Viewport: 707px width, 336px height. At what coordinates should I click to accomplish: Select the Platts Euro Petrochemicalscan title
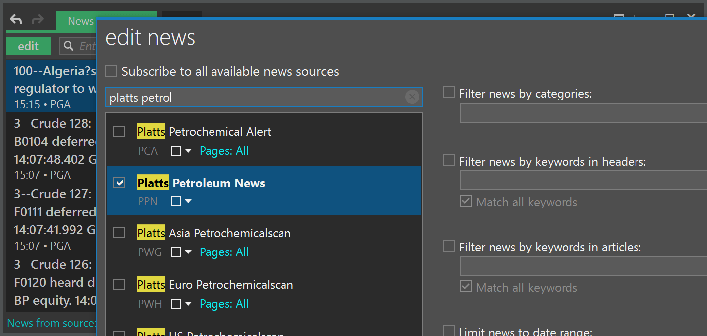click(x=215, y=285)
